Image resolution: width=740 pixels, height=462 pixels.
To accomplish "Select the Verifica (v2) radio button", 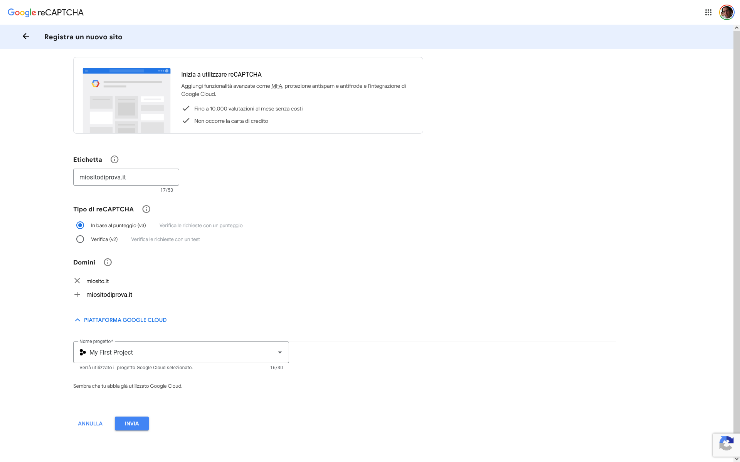I will [x=80, y=239].
